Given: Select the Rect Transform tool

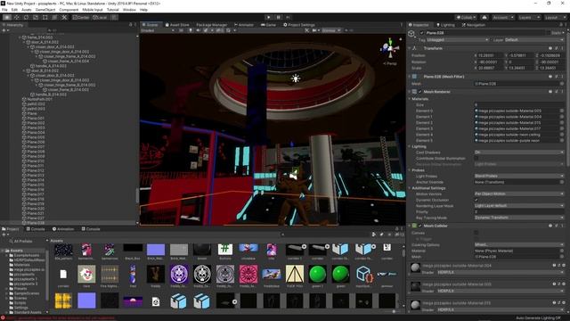Looking at the screenshot, I should point(45,17).
